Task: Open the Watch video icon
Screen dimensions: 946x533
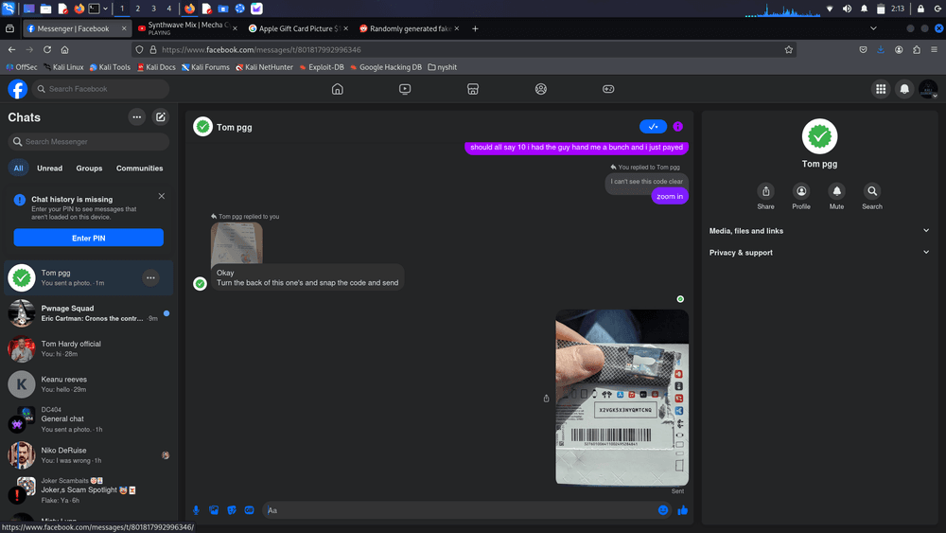Action: (405, 89)
